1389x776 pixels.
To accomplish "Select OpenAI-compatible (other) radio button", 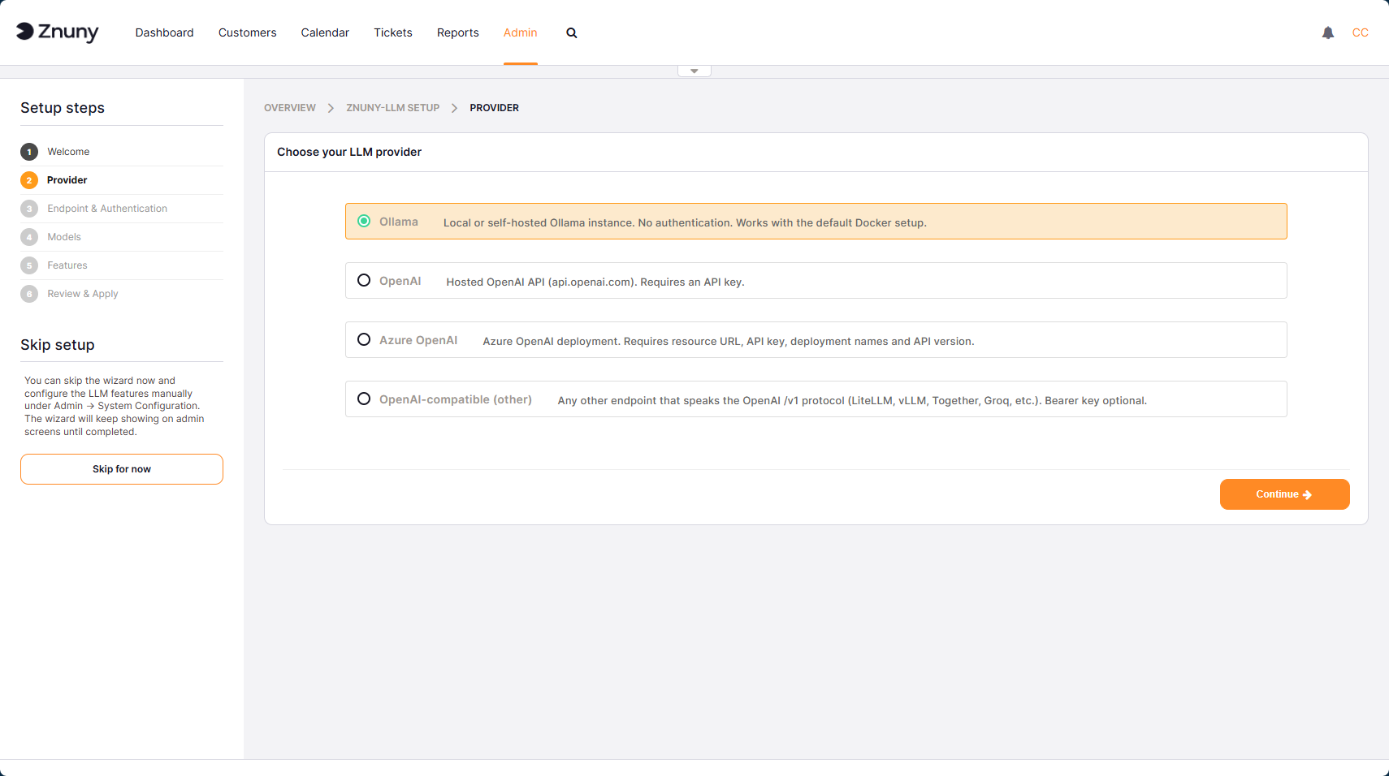I will 364,399.
